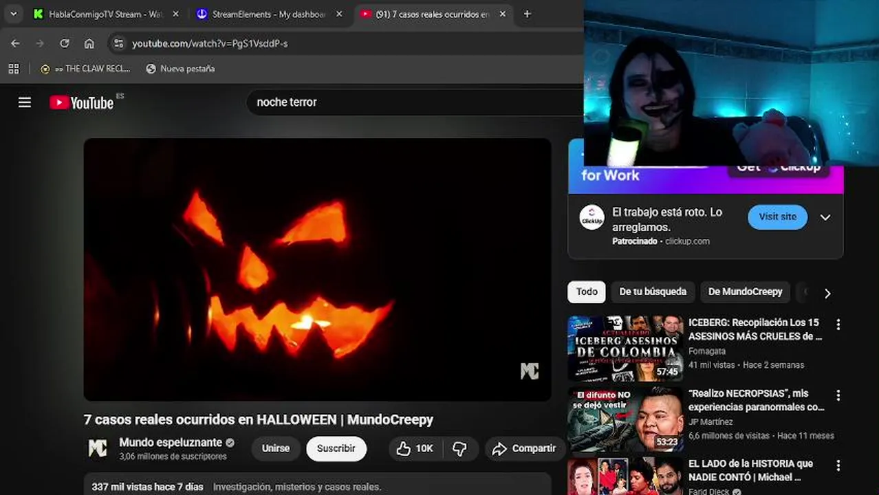Open options menu for EL LADO video
Viewport: 879px width, 495px height.
coord(838,465)
